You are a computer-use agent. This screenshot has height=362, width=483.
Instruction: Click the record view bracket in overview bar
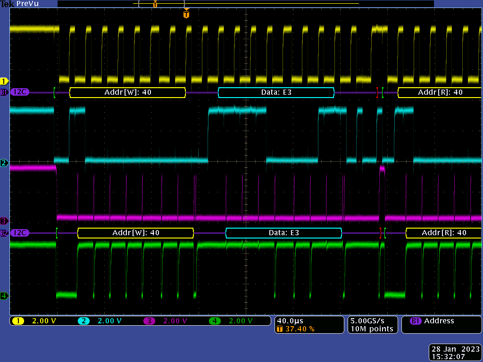click(162, 4)
